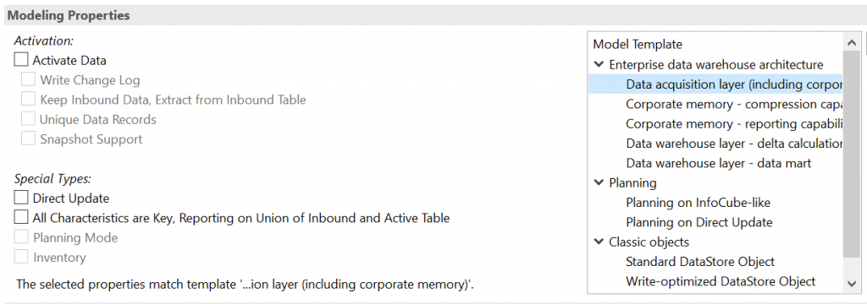Click the template list scroll-up arrow
This screenshot has height=304, width=867.
click(852, 42)
